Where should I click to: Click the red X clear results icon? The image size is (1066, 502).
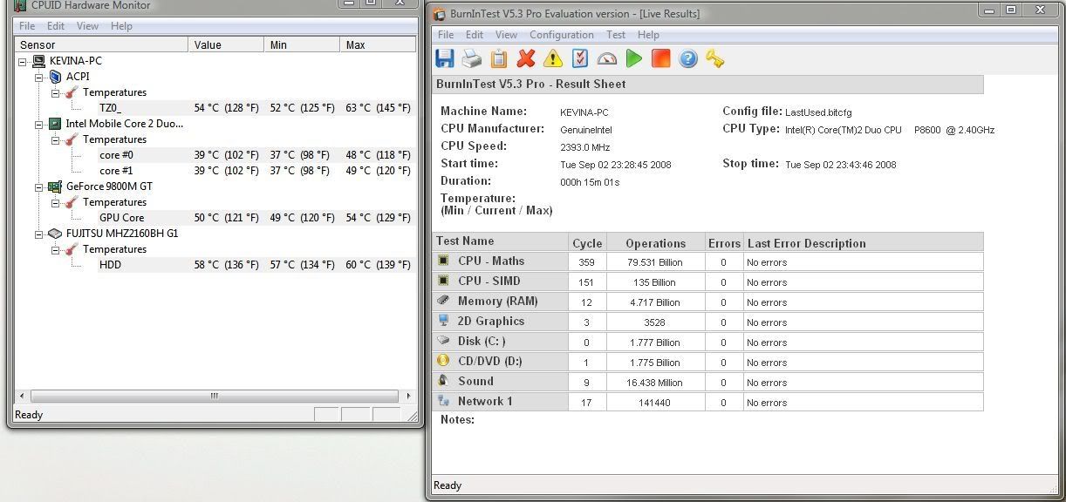526,58
